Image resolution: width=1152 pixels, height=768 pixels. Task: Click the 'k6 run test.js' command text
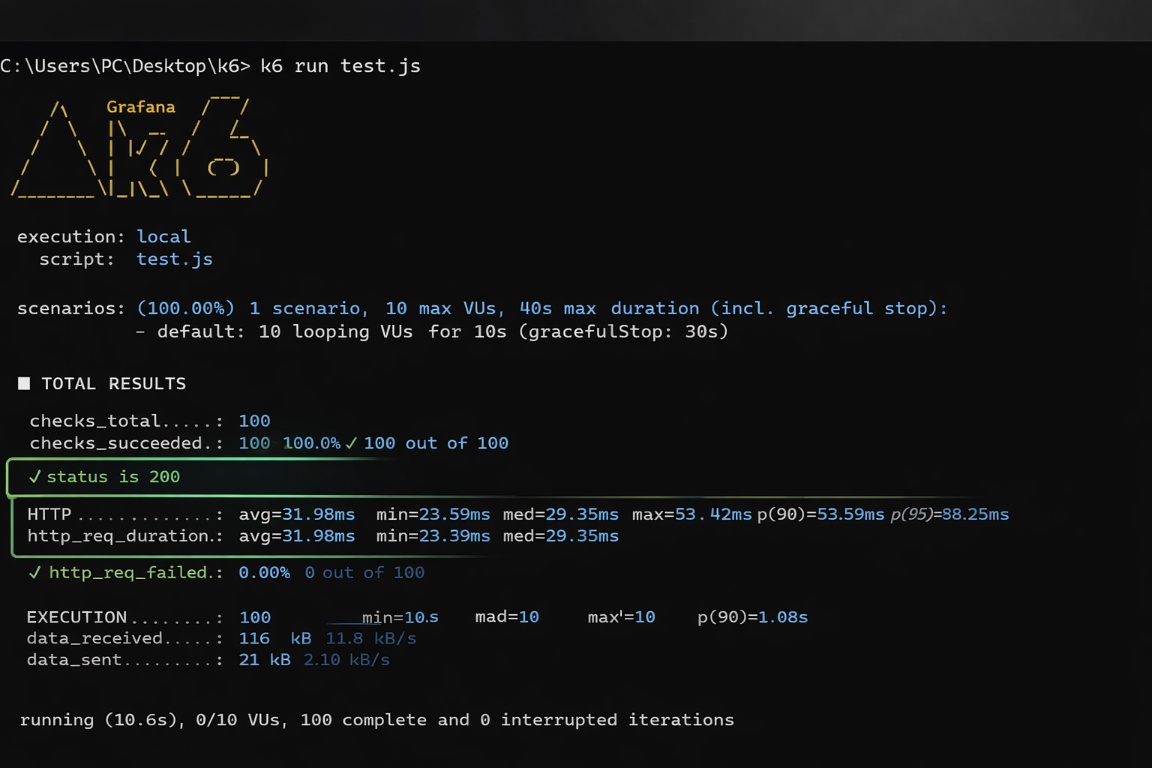coord(341,66)
